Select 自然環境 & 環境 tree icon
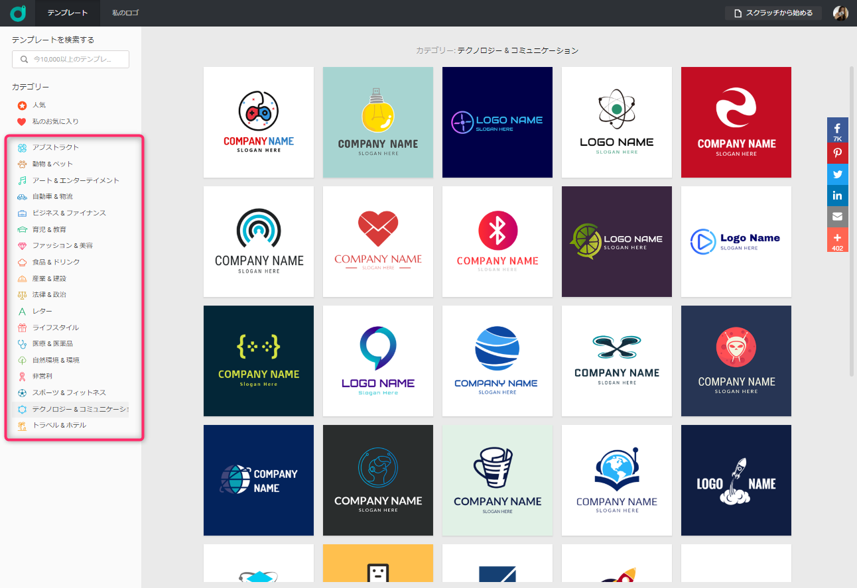Screen dimensions: 857x588 coord(22,360)
